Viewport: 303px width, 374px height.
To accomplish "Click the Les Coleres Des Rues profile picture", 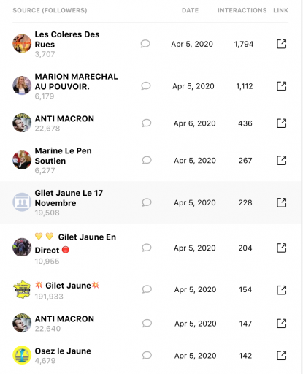I will coord(22,44).
